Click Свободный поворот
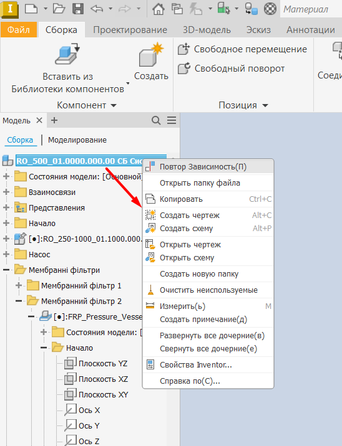This screenshot has width=342, height=446. click(x=231, y=69)
